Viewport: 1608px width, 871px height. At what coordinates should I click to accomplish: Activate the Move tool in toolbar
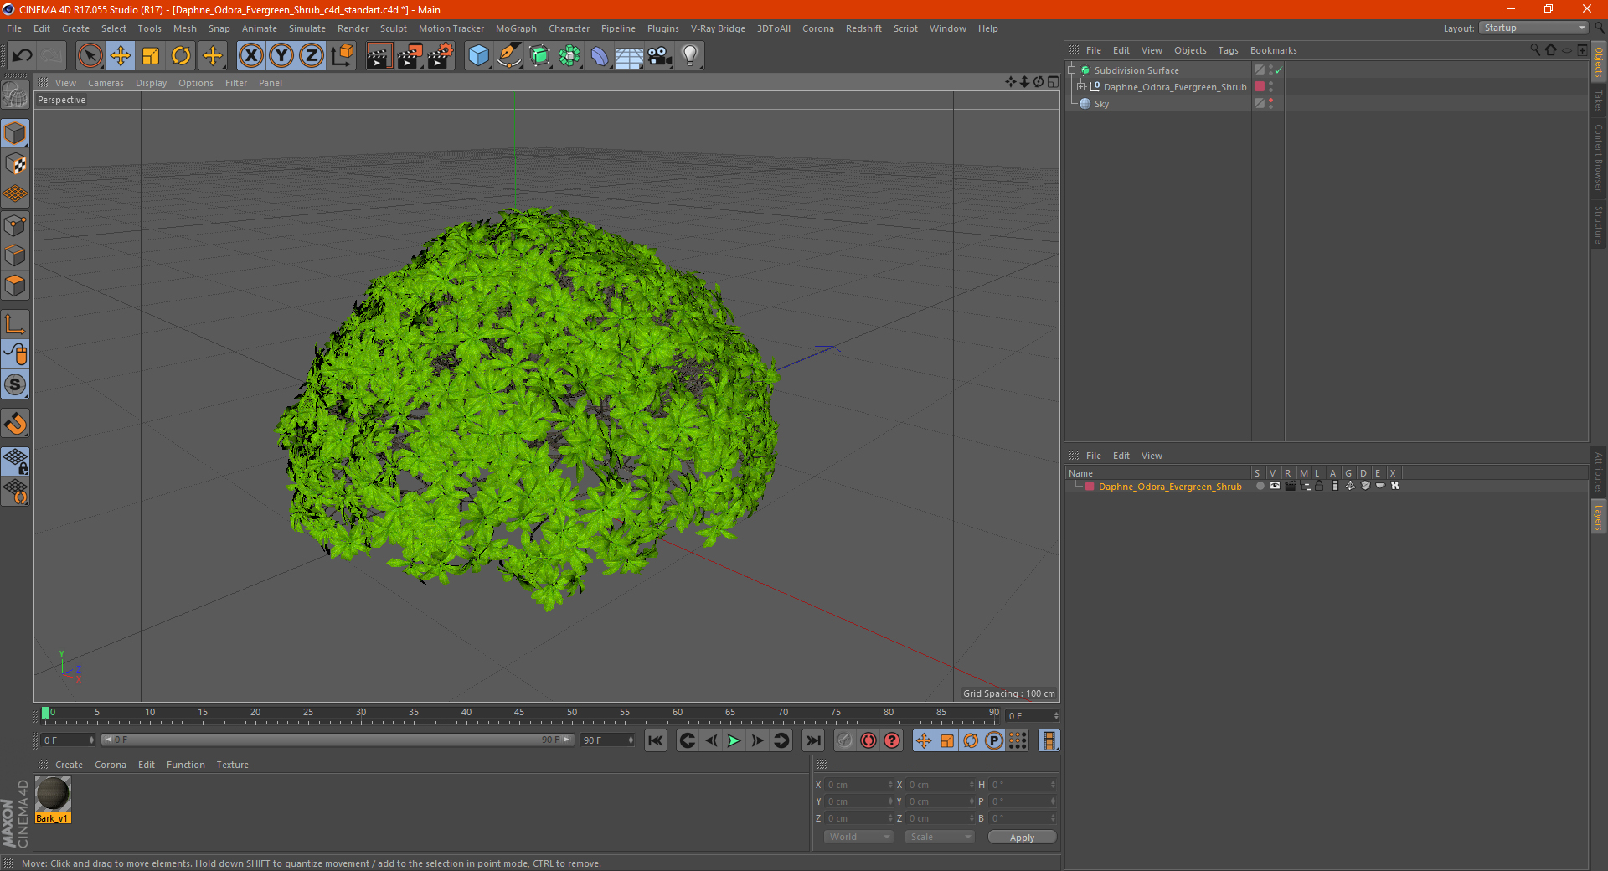coord(121,56)
